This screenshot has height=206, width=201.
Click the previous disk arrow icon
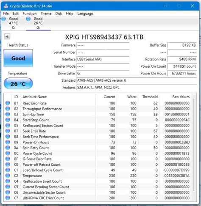click(x=7, y=37)
